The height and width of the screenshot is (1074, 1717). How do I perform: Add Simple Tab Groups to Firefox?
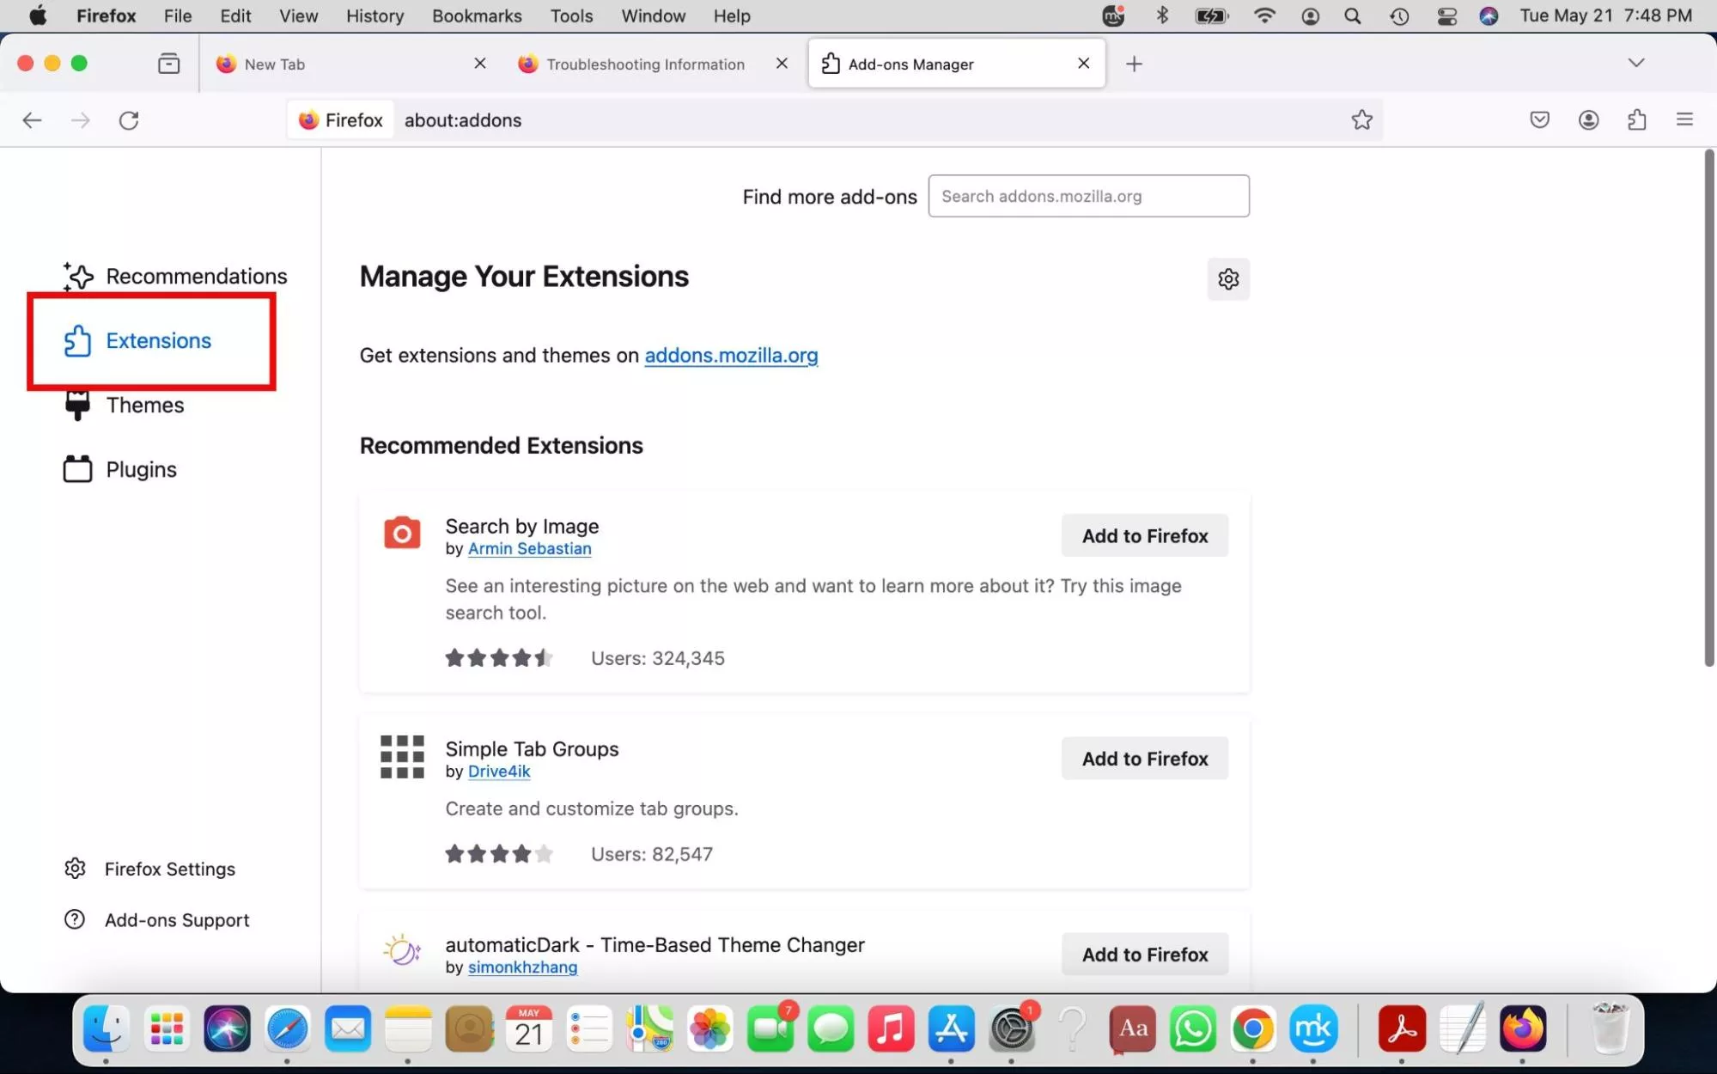click(1144, 759)
